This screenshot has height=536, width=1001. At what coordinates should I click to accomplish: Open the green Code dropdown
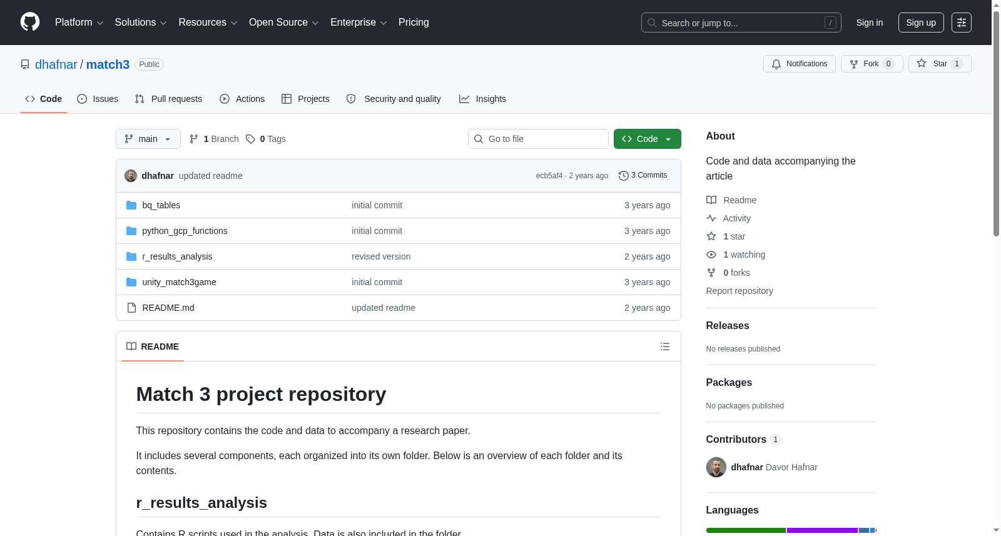pyautogui.click(x=648, y=139)
